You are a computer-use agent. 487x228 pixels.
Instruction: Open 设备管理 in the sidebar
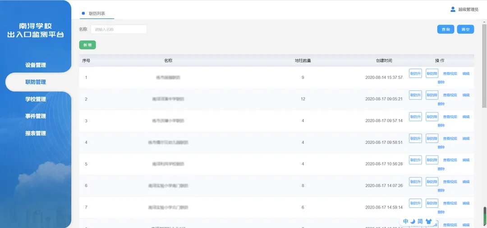click(x=36, y=65)
